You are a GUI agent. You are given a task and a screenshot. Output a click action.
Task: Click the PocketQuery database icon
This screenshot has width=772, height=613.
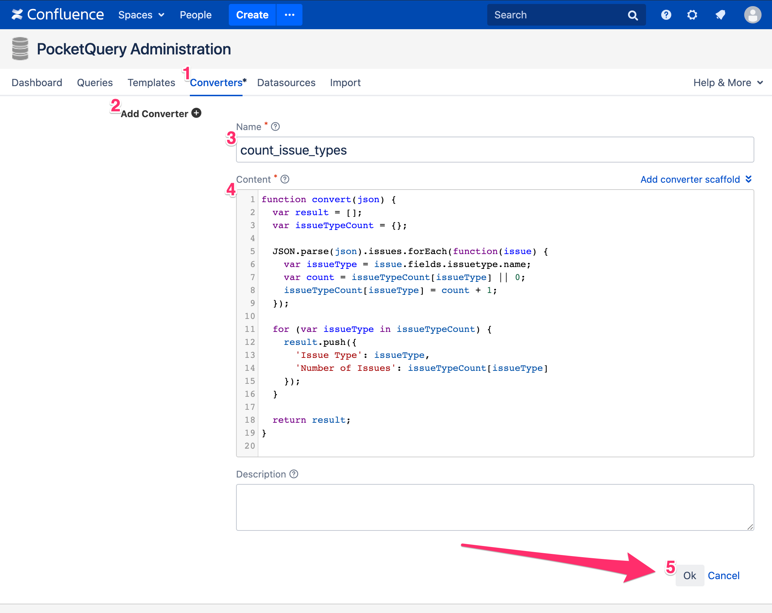[x=20, y=48]
